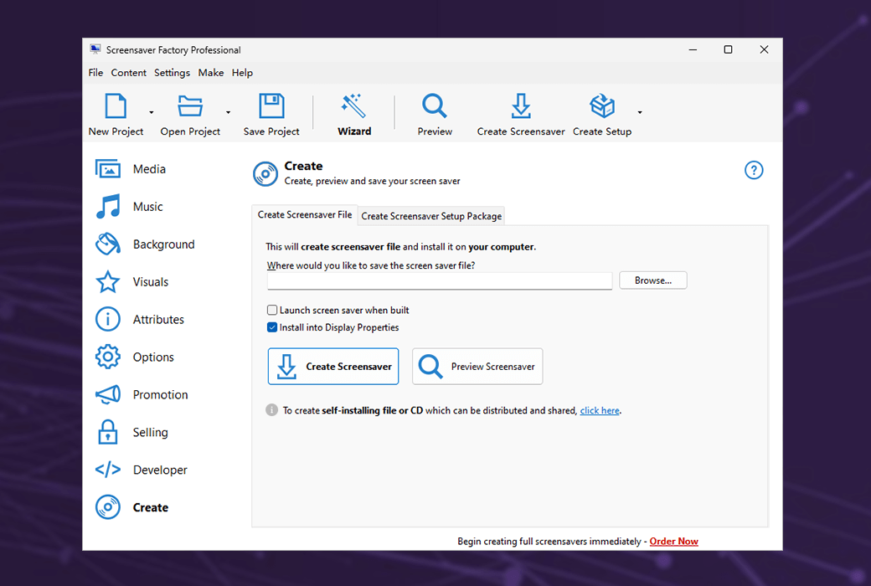Select the Create Screensaver File tab

[x=304, y=214]
